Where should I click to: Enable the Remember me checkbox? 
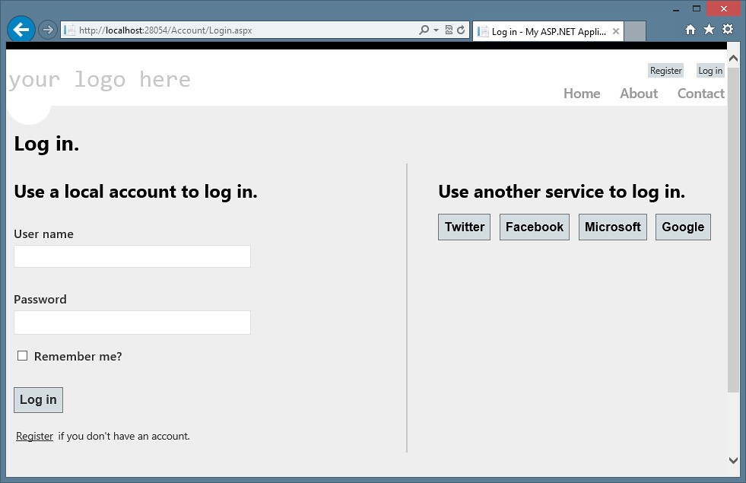[x=23, y=356]
